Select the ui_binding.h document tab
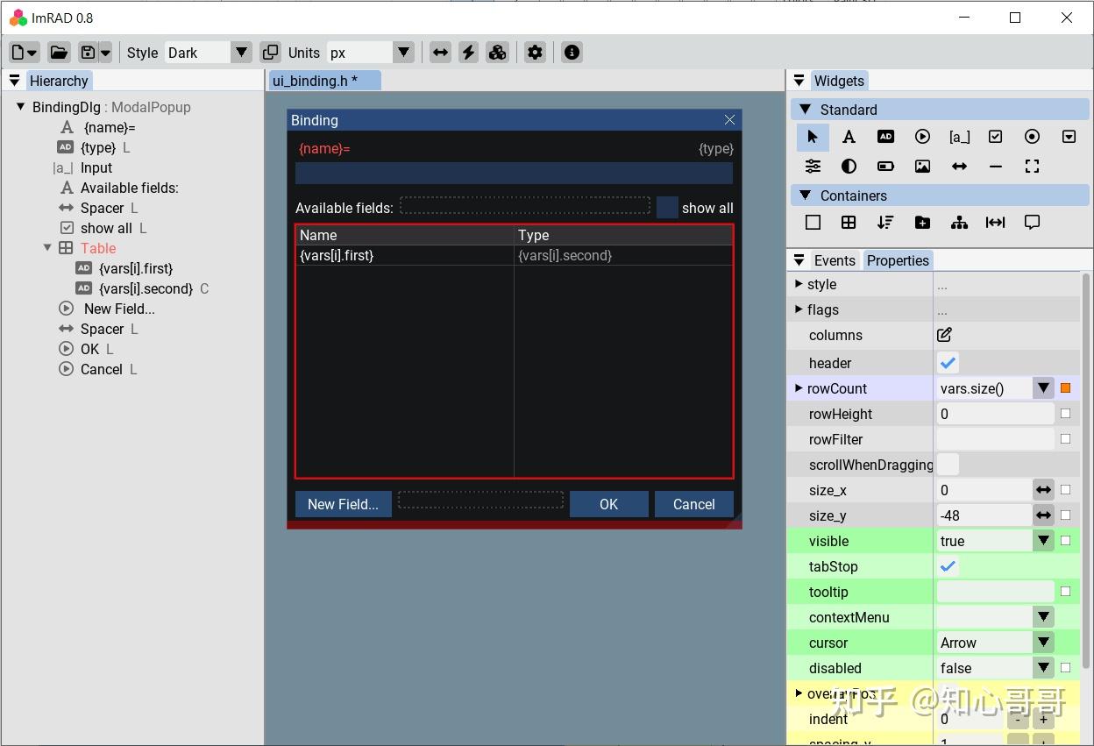The image size is (1094, 746). coord(324,79)
